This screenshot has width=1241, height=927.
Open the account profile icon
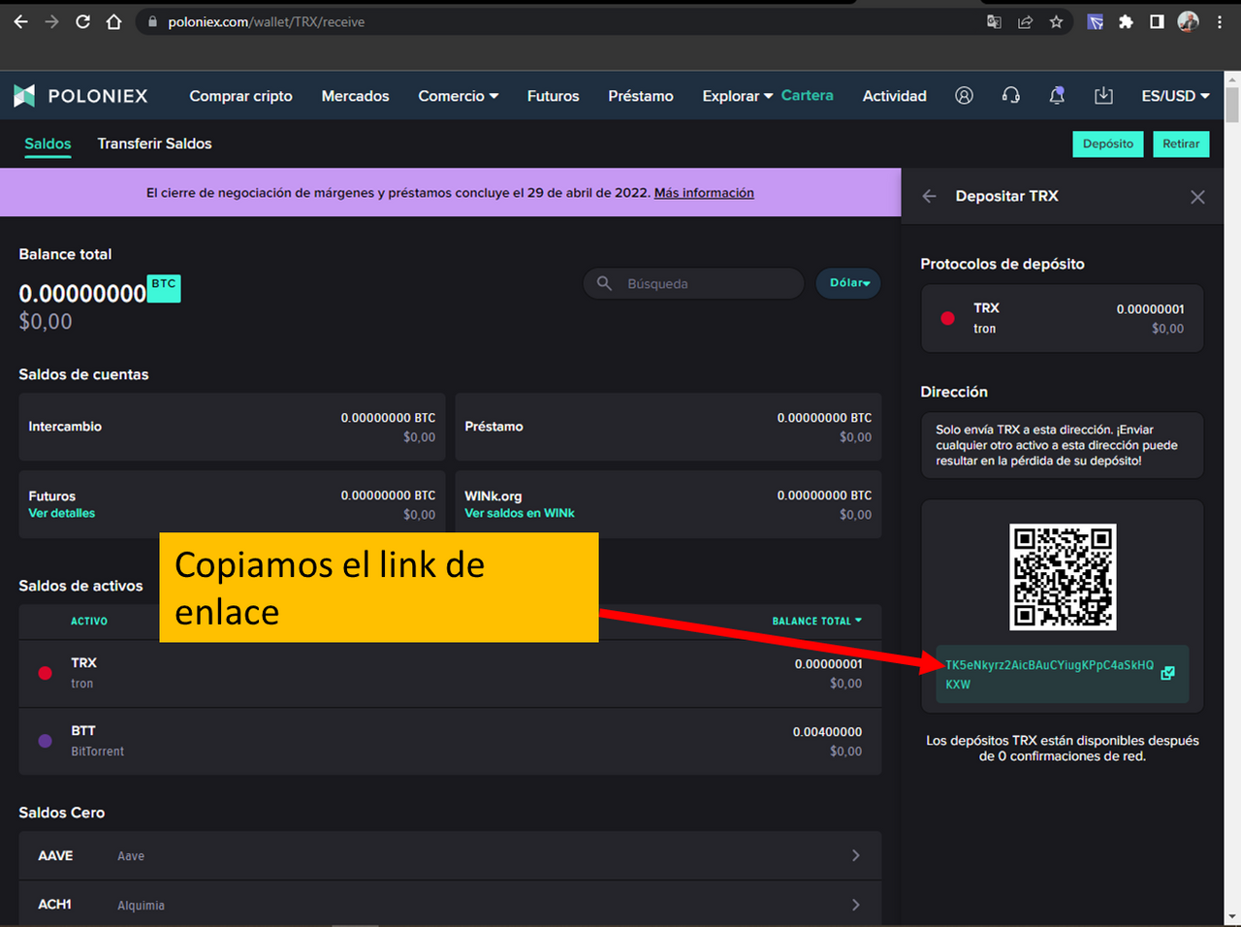[x=964, y=95]
